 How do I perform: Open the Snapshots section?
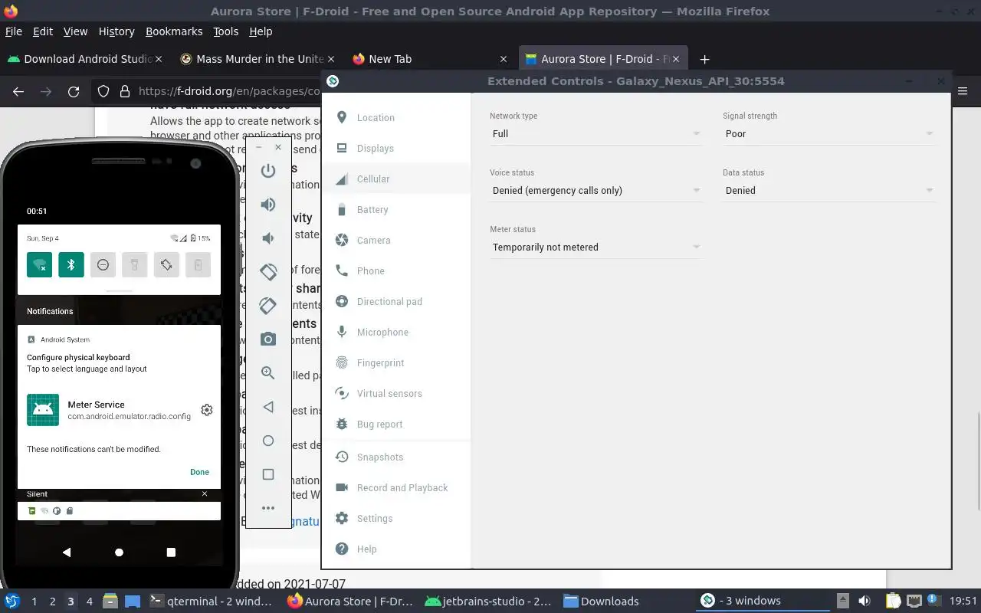tap(395, 457)
